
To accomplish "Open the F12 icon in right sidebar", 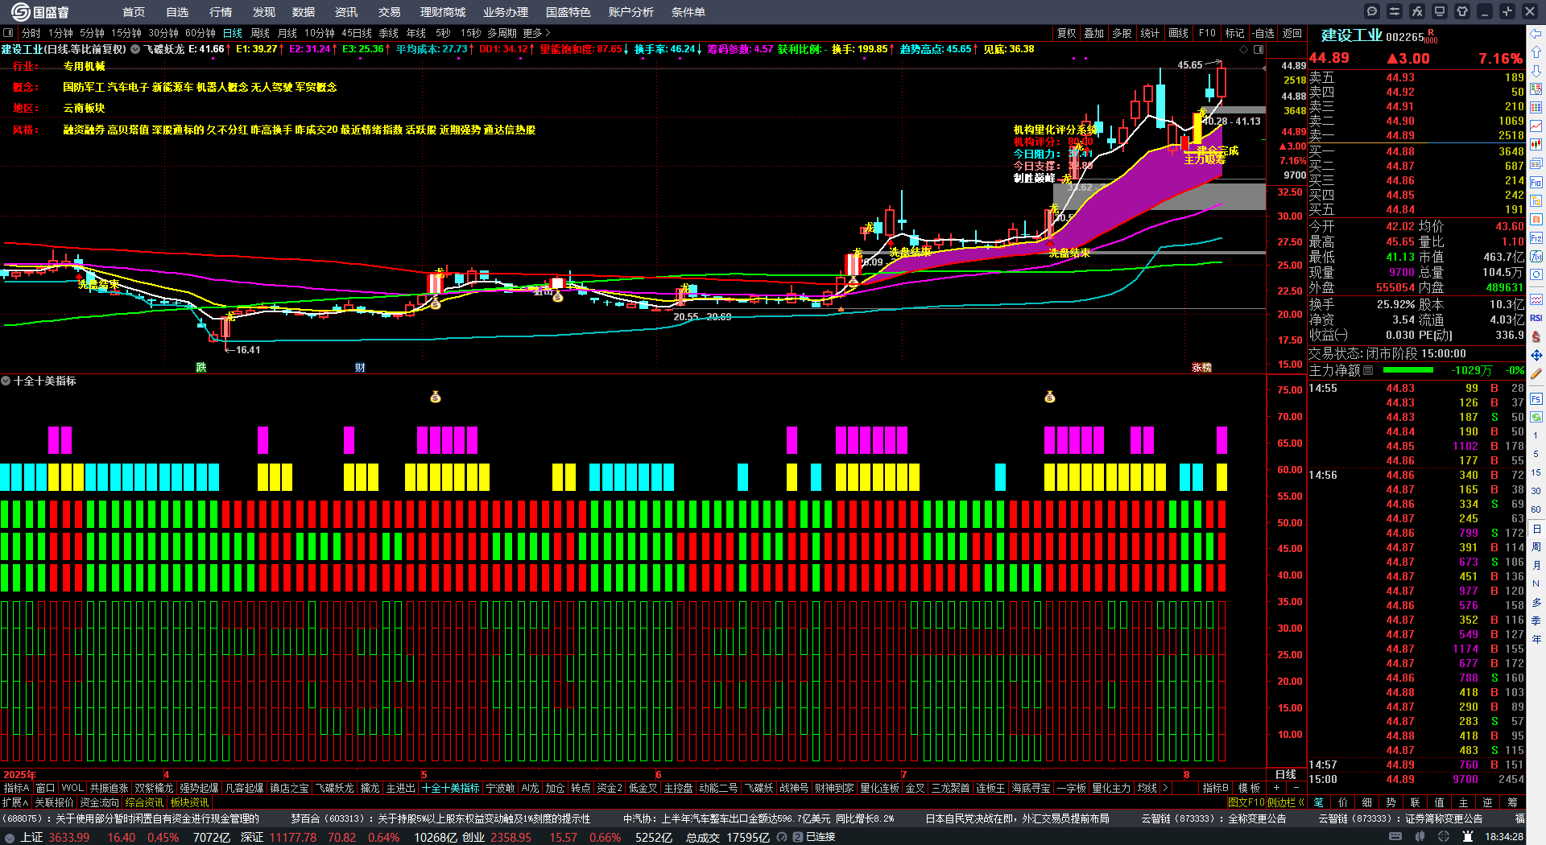I will pos(1536,238).
